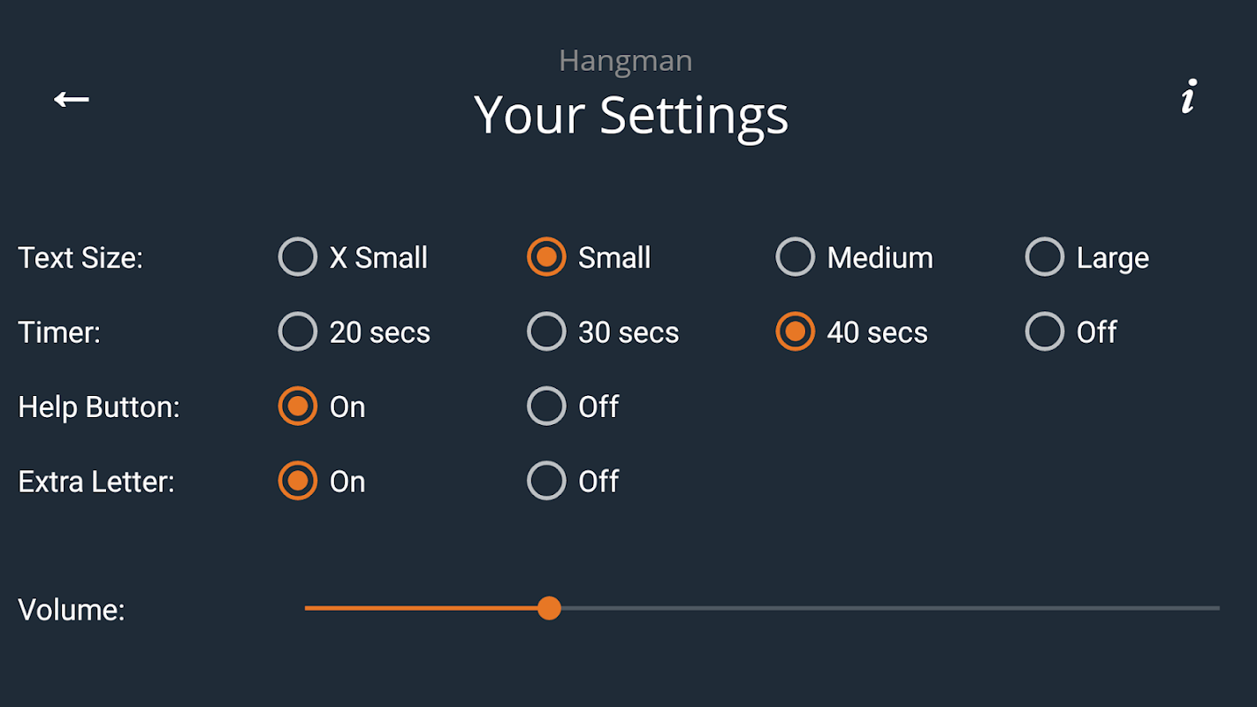
Task: Turn Extra Letter On
Action: [x=298, y=482]
